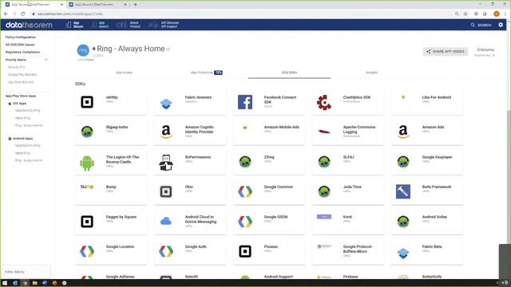Click the Fabric Answers blue layers icon
Image resolution: width=511 pixels, height=287 pixels.
[166, 104]
